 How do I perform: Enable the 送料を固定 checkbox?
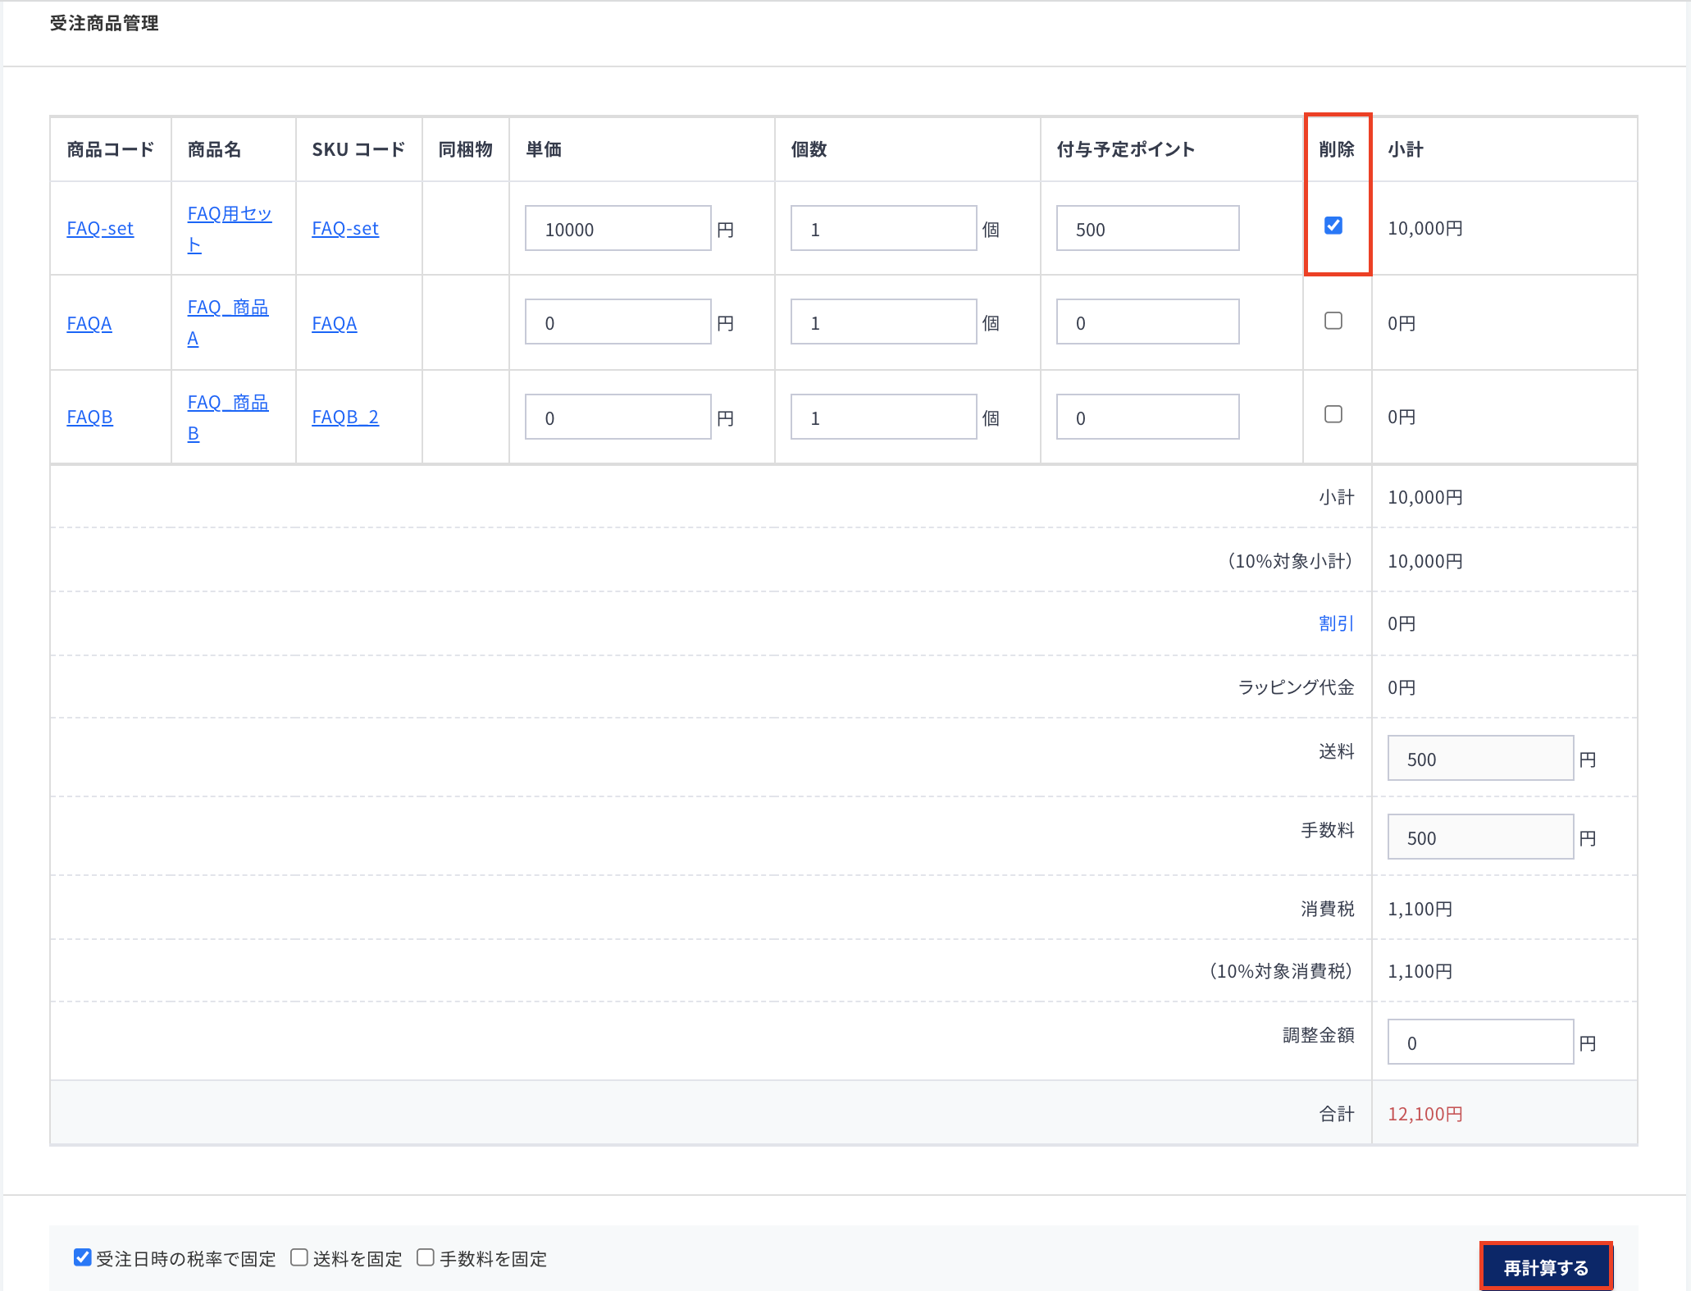[299, 1257]
